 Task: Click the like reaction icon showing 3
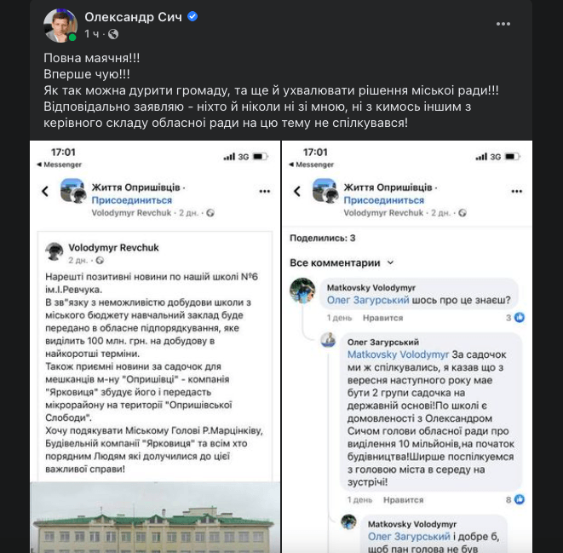pos(520,318)
